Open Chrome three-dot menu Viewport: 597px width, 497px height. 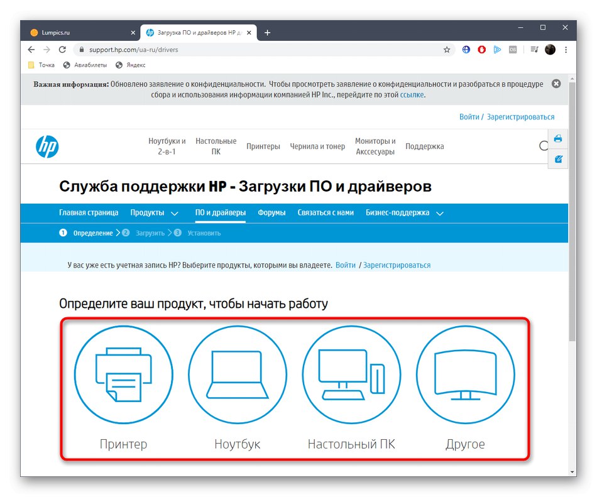point(566,50)
